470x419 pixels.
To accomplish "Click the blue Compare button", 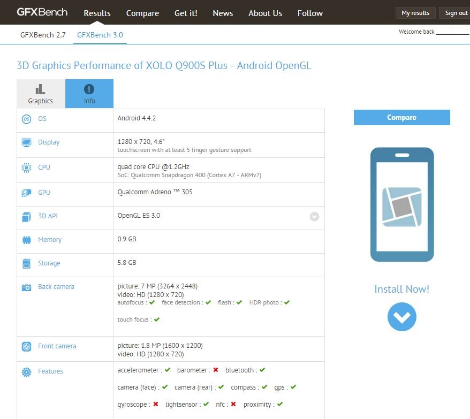I will [401, 118].
